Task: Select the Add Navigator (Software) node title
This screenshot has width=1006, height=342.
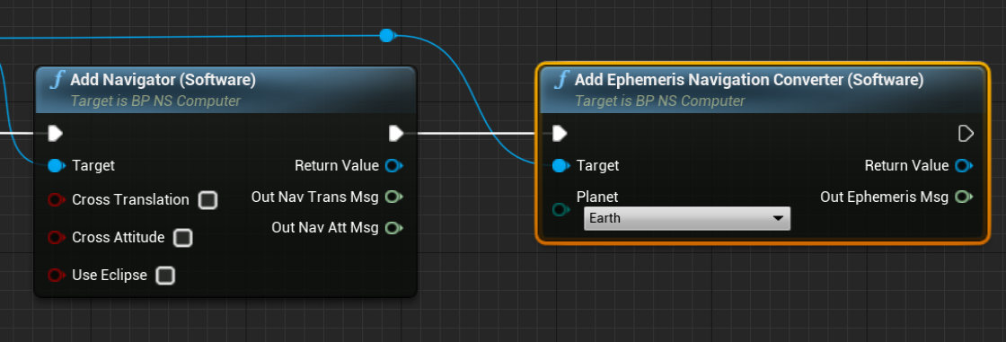Action: (163, 80)
